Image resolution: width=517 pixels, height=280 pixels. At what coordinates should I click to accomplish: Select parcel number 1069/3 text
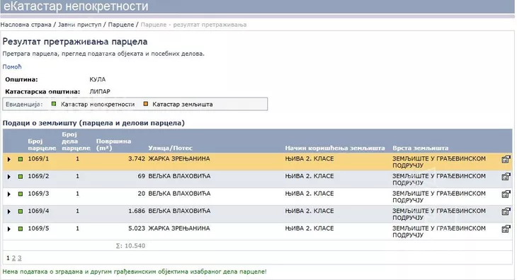[x=38, y=194]
